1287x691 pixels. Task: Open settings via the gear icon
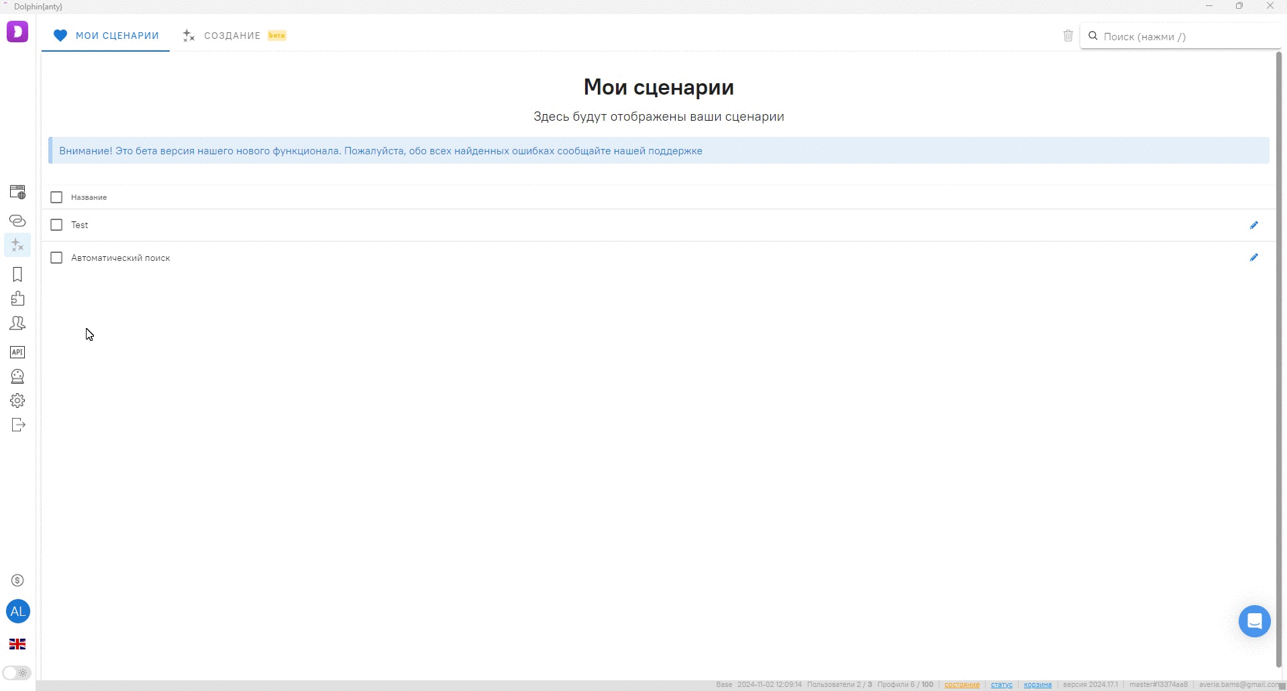(x=17, y=401)
